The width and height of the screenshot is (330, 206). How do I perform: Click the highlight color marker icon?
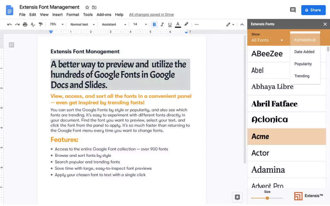click(186, 24)
